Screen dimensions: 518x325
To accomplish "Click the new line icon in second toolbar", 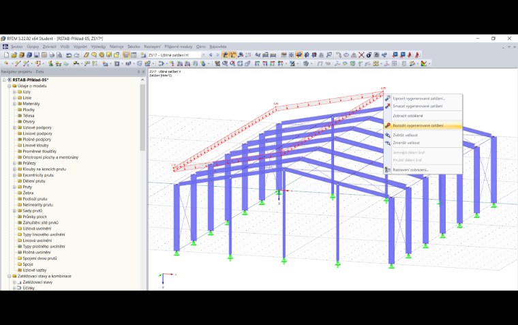I will click(x=18, y=63).
